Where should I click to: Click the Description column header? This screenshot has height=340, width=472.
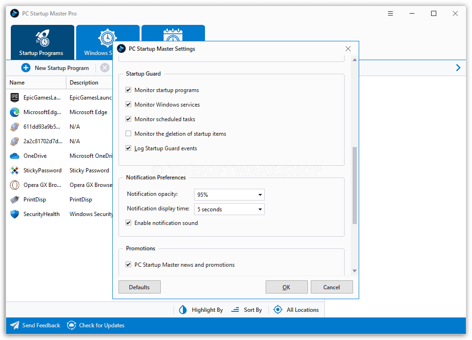click(x=90, y=83)
